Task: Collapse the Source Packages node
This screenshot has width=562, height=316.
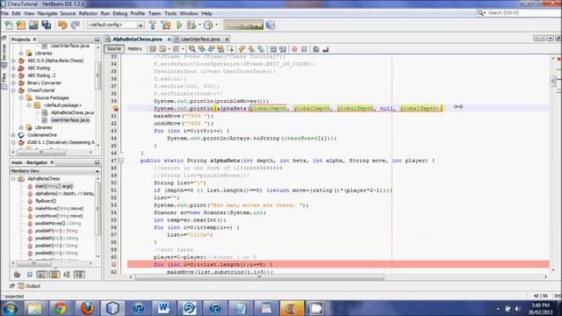Action: tap(21, 97)
